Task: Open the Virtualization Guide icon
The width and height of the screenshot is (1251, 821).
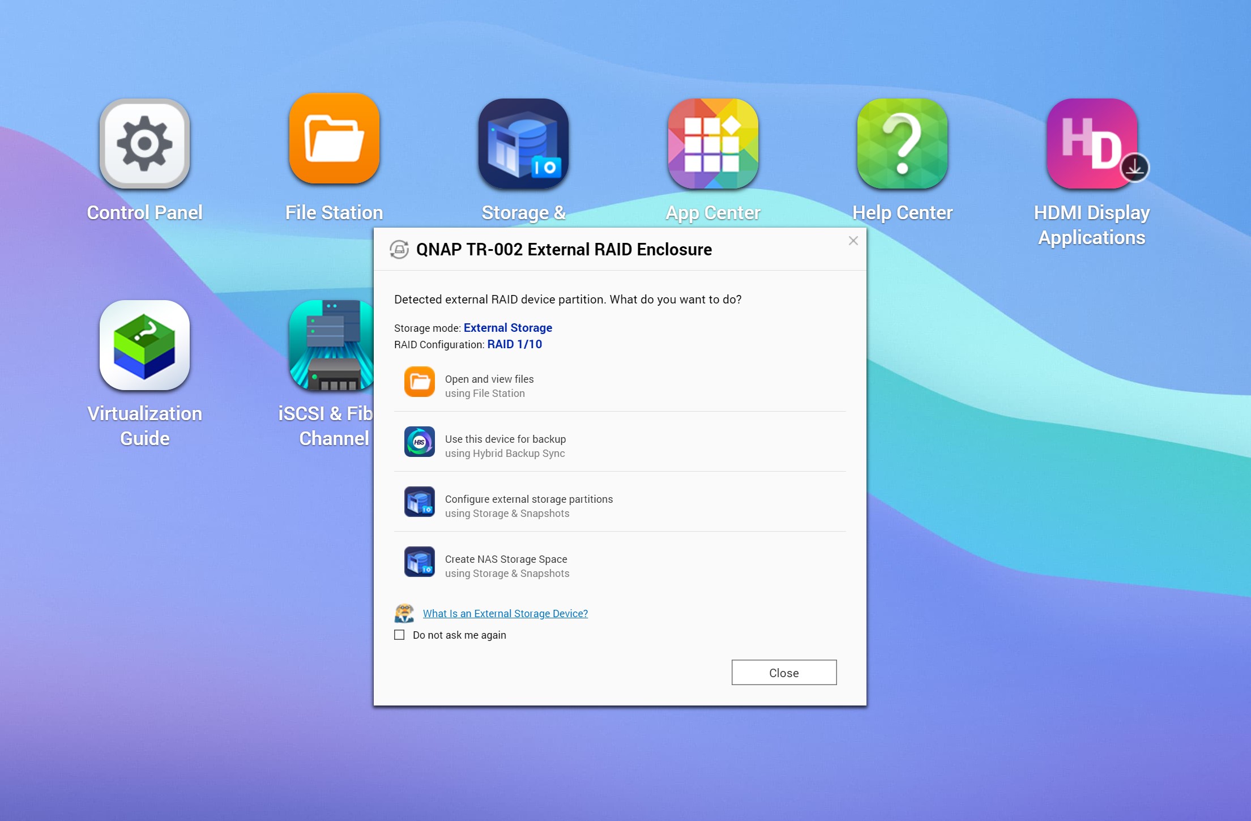Action: [x=144, y=345]
